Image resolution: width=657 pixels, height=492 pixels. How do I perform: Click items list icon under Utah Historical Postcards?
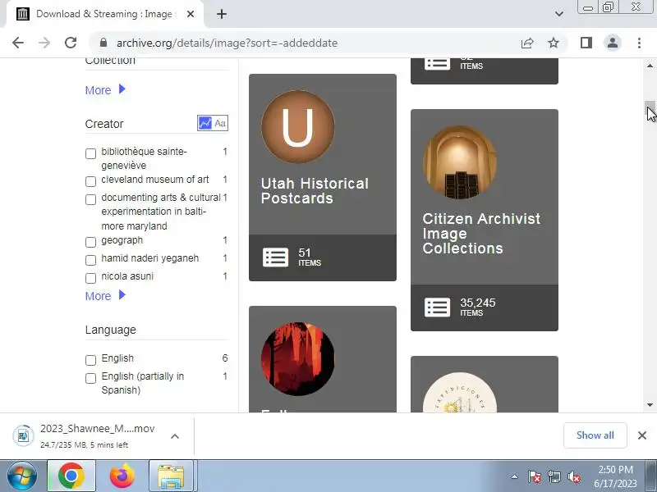[275, 257]
